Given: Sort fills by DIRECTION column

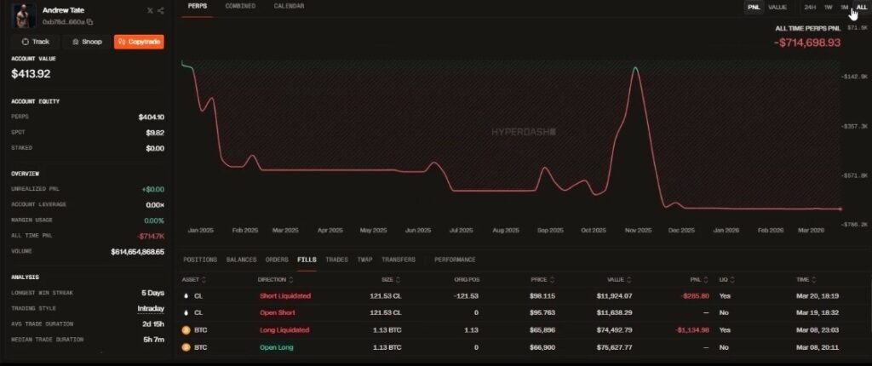Looking at the screenshot, I should pos(275,280).
